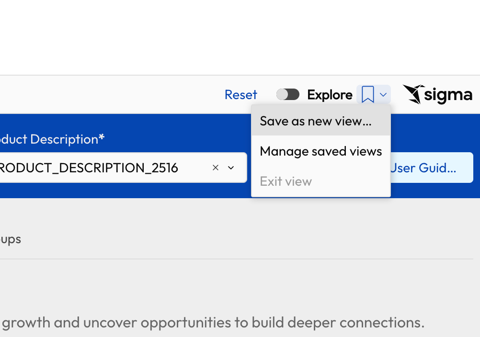The image size is (480, 337).
Task: Open the Product Description dropdown arrow
Action: (231, 168)
